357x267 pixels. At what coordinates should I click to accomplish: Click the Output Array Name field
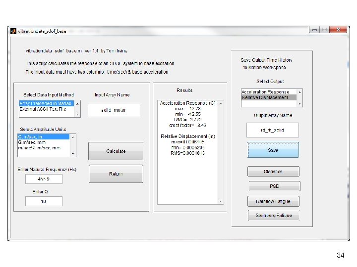pos(273,130)
